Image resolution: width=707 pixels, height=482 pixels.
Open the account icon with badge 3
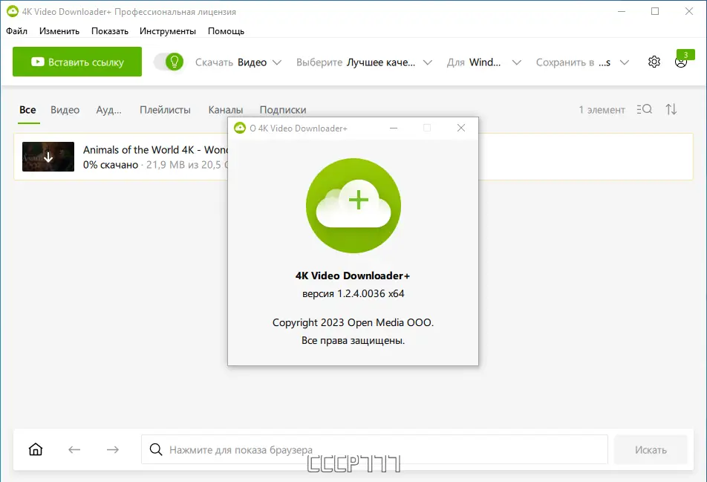click(x=682, y=60)
